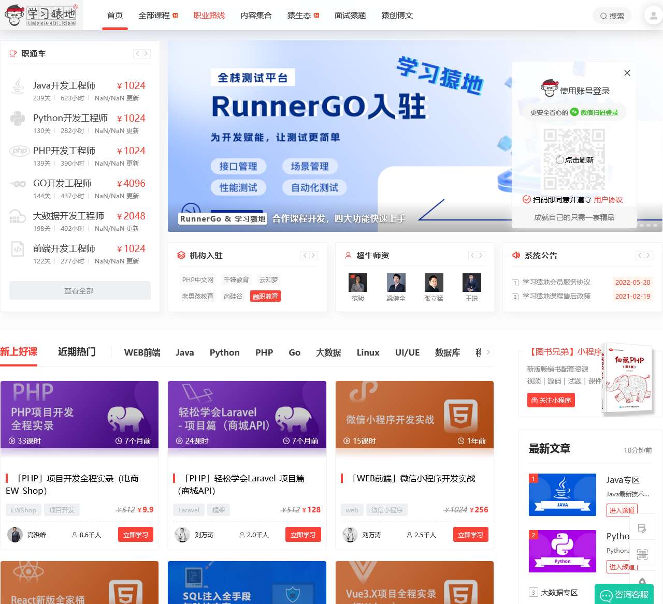Open 学习猿地课程售后政策 announcement
This screenshot has width=663, height=604.
pos(556,296)
